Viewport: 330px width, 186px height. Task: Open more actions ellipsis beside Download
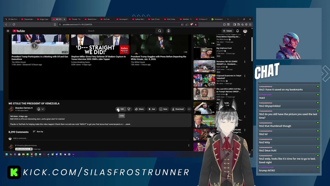tap(189, 109)
